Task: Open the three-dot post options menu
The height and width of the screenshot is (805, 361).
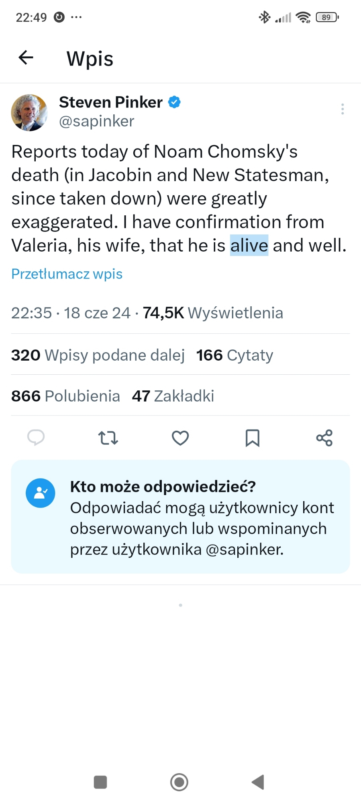Action: (342, 109)
